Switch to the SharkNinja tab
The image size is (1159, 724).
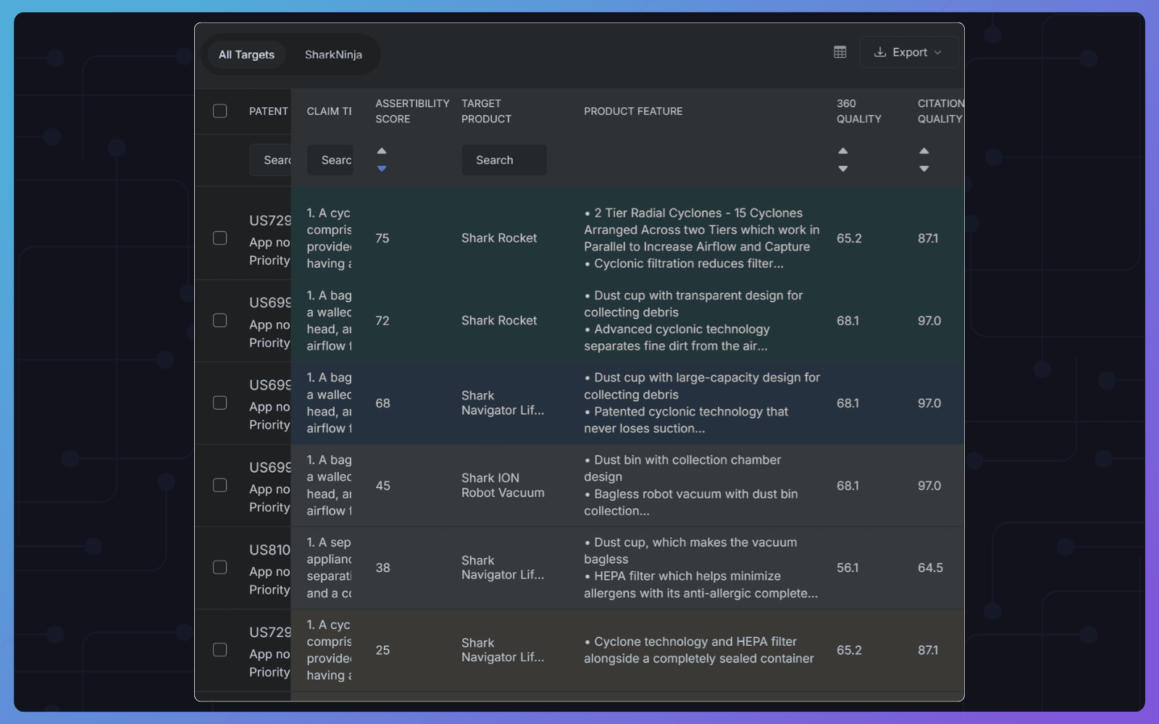333,54
